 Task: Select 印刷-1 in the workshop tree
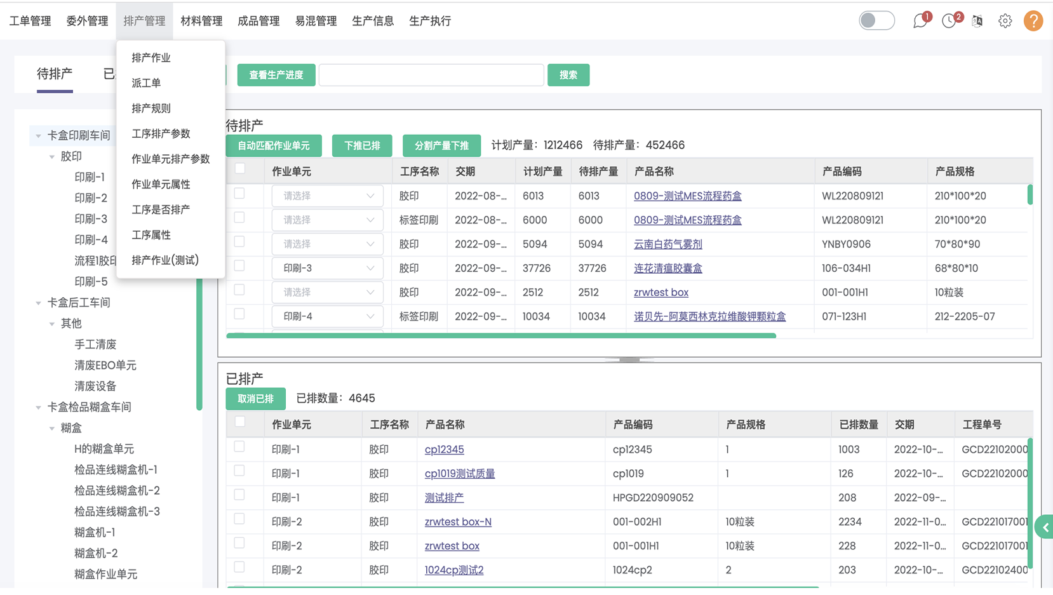90,177
